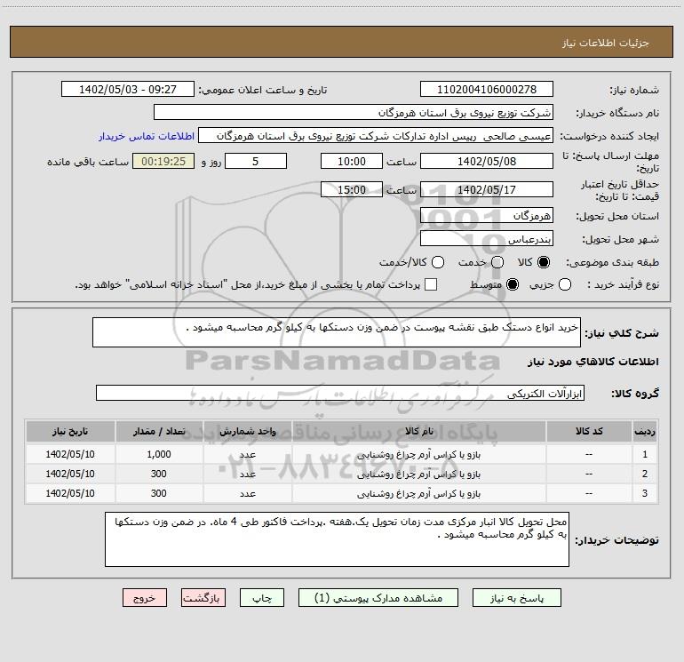The height and width of the screenshot is (662, 684).
Task: Click the شرح کلی نیاز description box
Action: (337, 332)
